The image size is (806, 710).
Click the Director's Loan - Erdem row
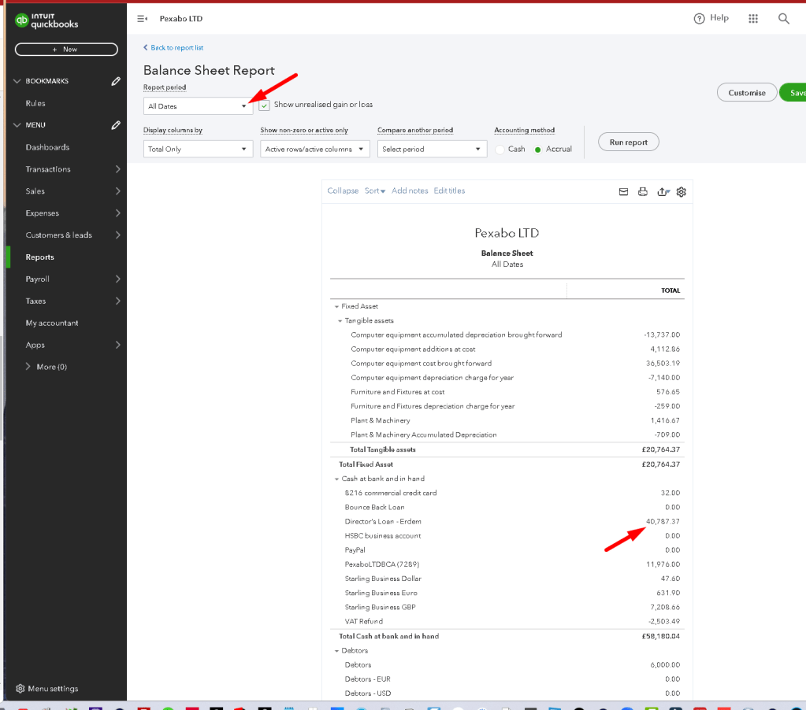coord(507,522)
